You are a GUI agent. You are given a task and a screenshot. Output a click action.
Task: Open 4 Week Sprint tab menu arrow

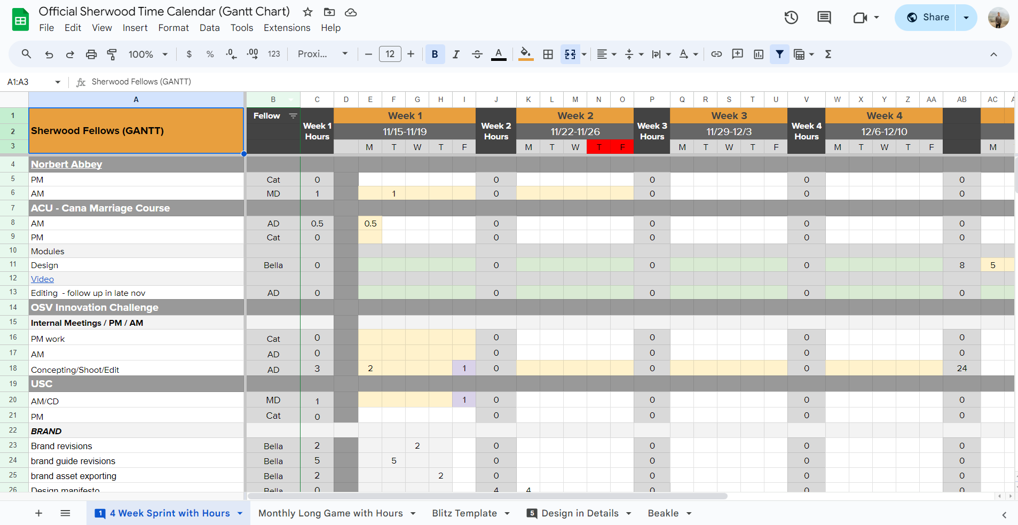coord(240,513)
